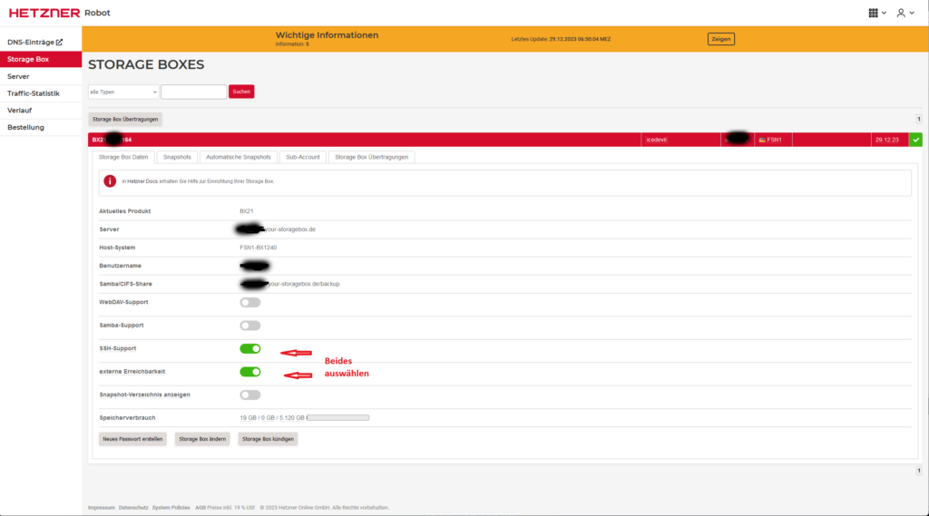Click the 'Wichtige Informationen' banner heading
The width and height of the screenshot is (929, 516).
[x=327, y=35]
